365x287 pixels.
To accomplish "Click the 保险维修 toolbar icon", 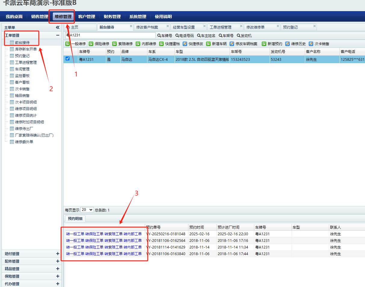I will click(x=91, y=44).
